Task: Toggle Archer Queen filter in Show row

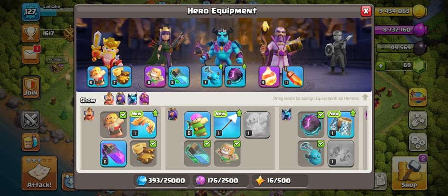Action: point(121,99)
